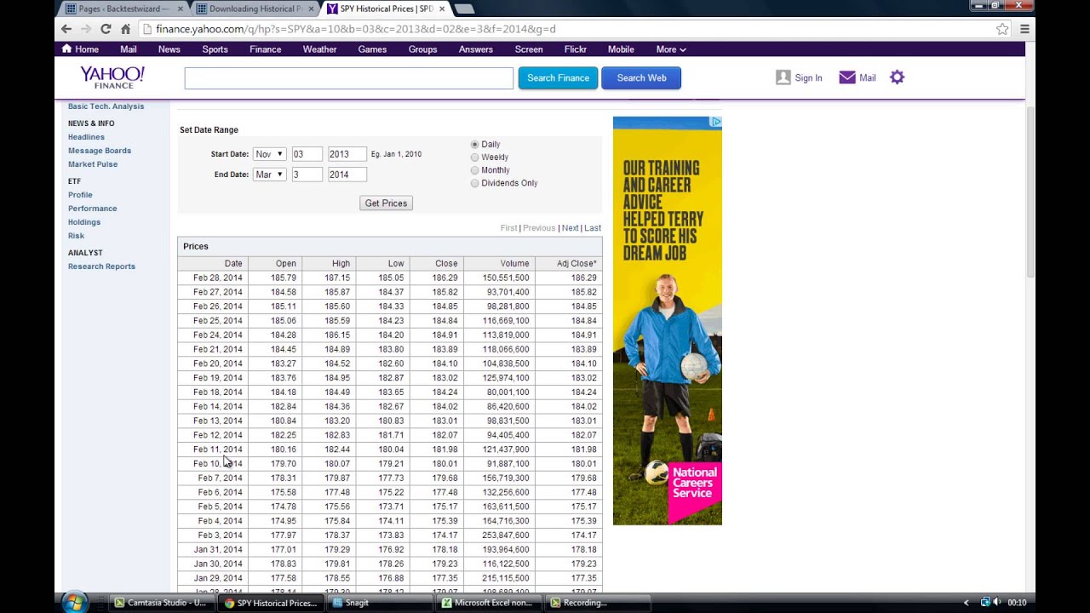Select the Feb 28, 2014 date cell
Image resolution: width=1090 pixels, height=613 pixels.
pos(211,278)
